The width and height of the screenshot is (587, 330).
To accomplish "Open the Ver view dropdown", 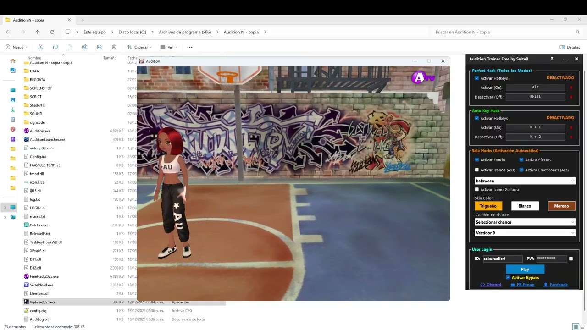I will coord(169,47).
